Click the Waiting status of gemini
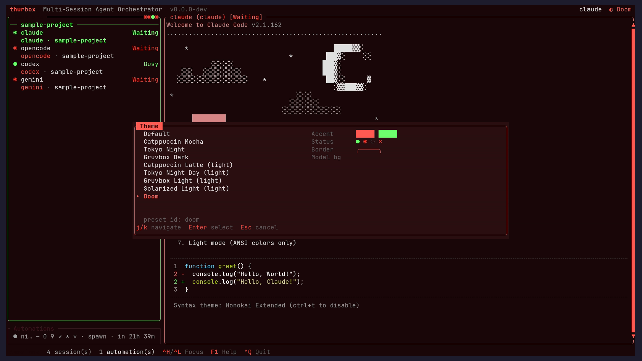 145,80
